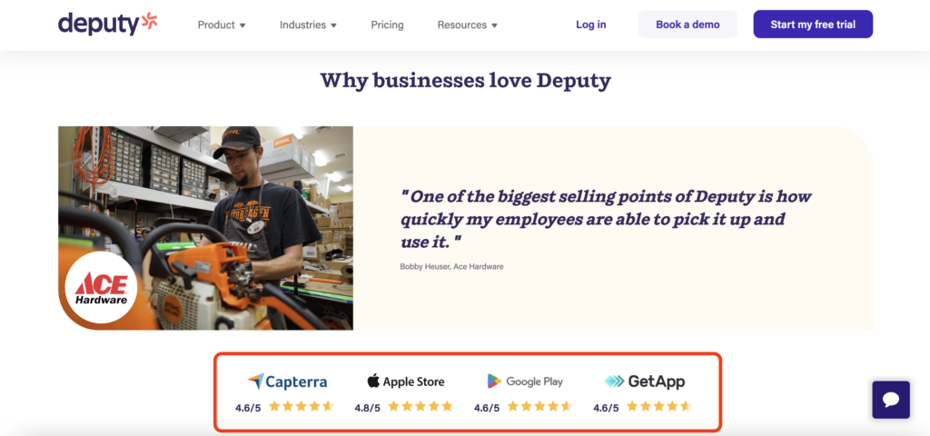Click the Apple Store five-star rating
The width and height of the screenshot is (930, 436).
[x=420, y=407]
